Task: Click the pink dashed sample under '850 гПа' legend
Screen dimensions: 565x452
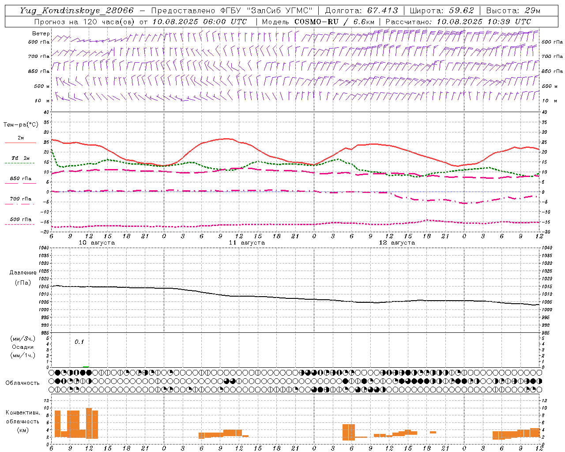Action: (20, 183)
